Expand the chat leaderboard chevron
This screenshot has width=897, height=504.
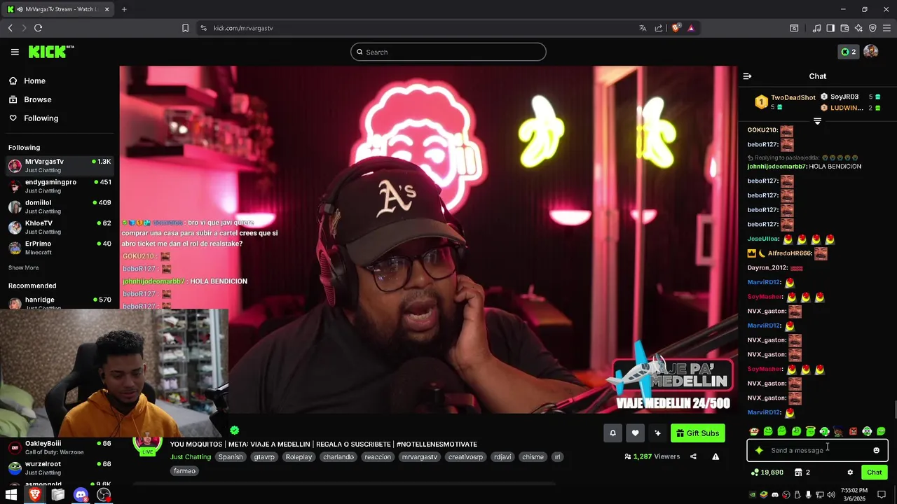[x=817, y=121]
